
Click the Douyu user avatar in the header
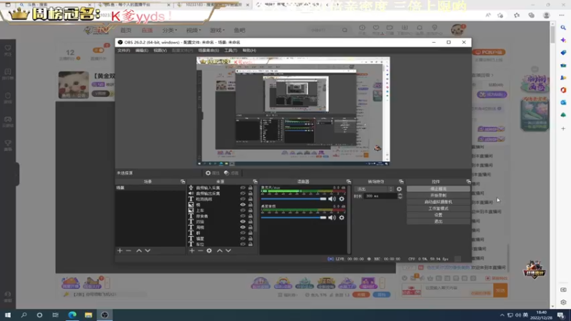(457, 30)
